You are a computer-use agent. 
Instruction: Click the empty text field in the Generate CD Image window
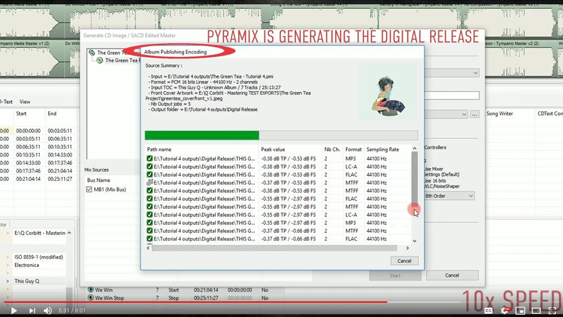tap(452, 96)
